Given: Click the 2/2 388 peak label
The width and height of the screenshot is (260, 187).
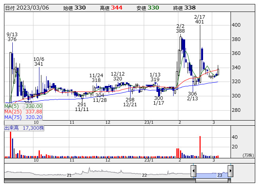Looking at the screenshot, I should (180, 28).
